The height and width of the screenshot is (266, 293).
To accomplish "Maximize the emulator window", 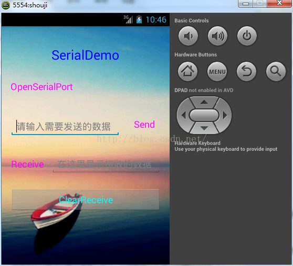I will tap(260, 3).
